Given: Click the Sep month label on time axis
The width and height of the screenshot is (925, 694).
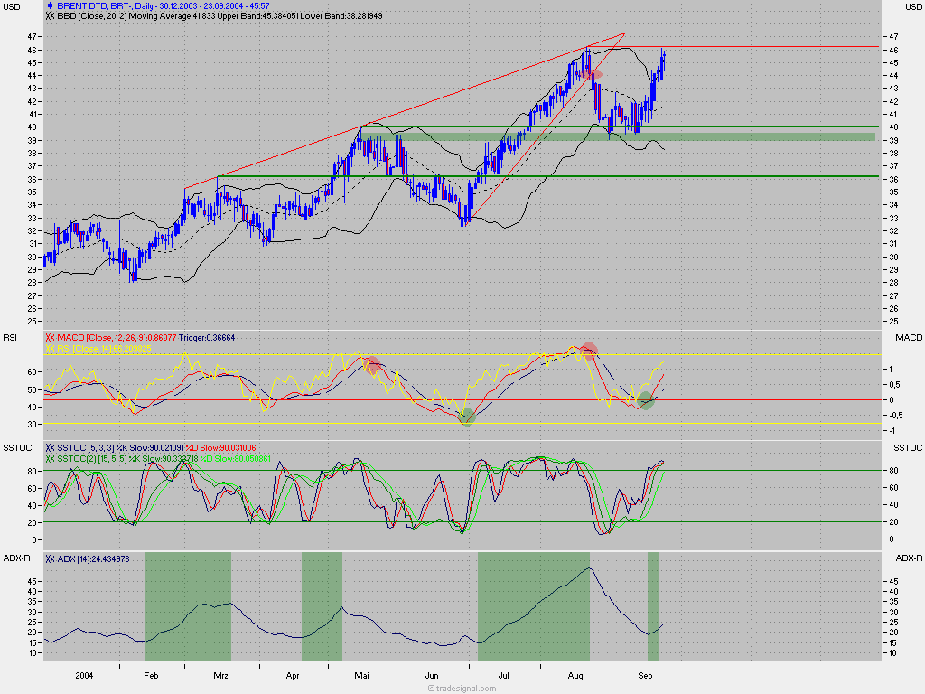Looking at the screenshot, I should point(645,675).
